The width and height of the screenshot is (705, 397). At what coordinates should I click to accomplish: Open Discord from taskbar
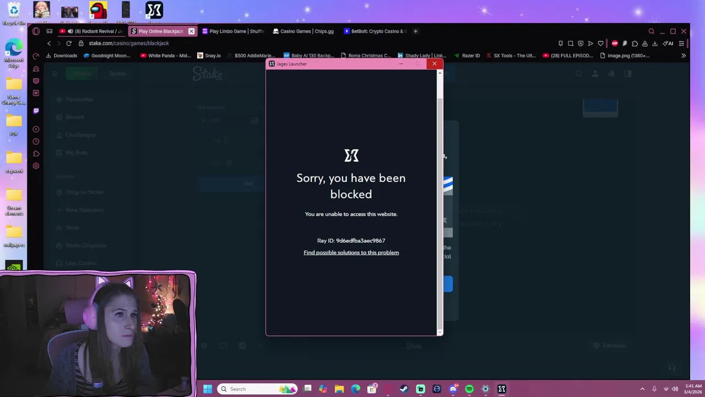(x=453, y=389)
